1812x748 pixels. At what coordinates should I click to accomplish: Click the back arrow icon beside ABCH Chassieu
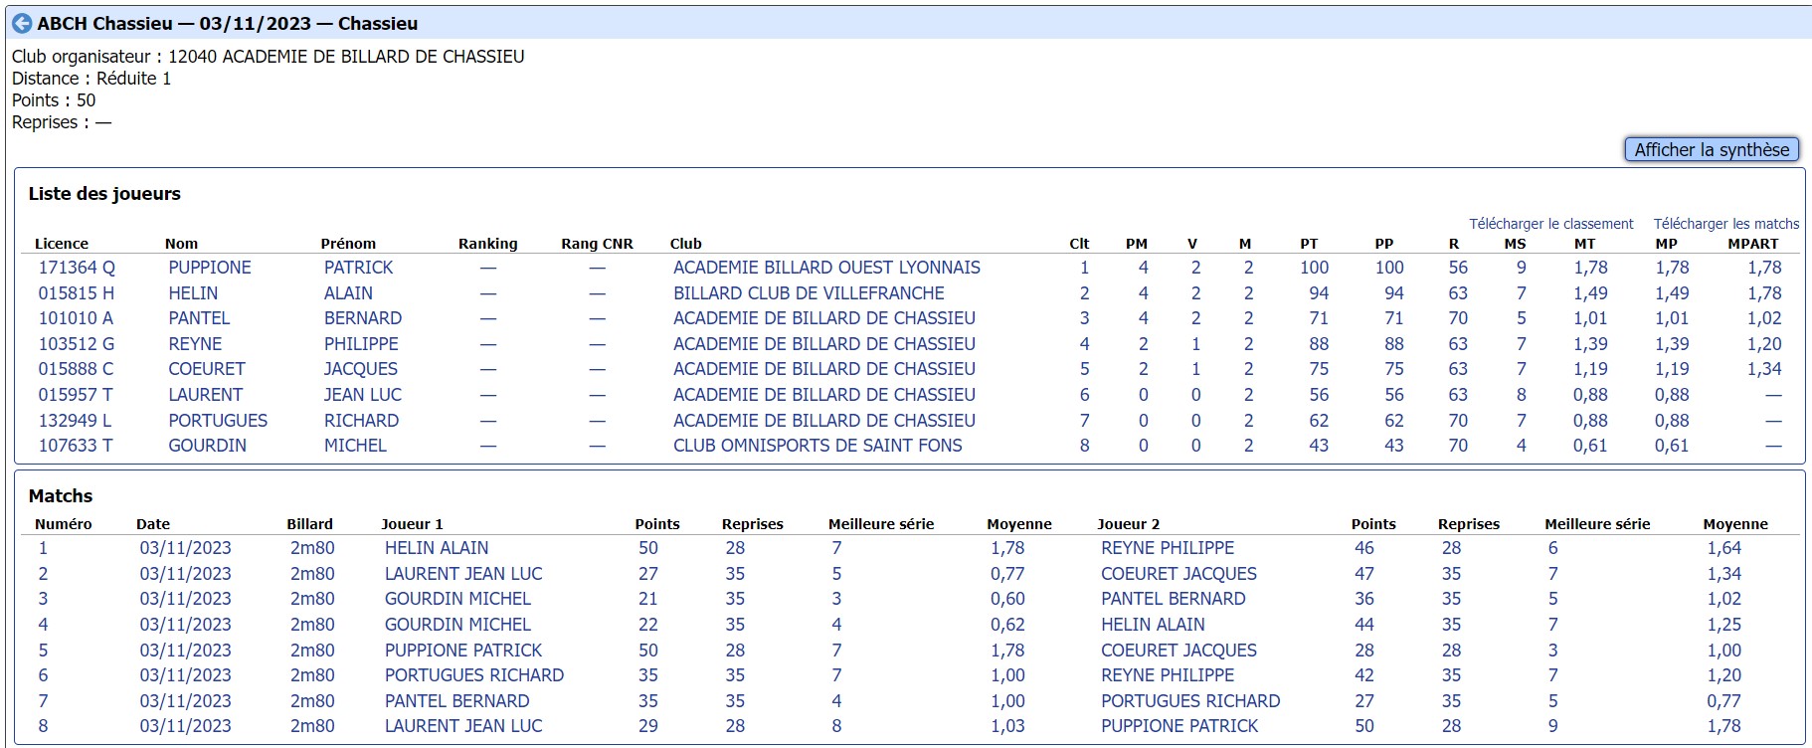[x=22, y=23]
